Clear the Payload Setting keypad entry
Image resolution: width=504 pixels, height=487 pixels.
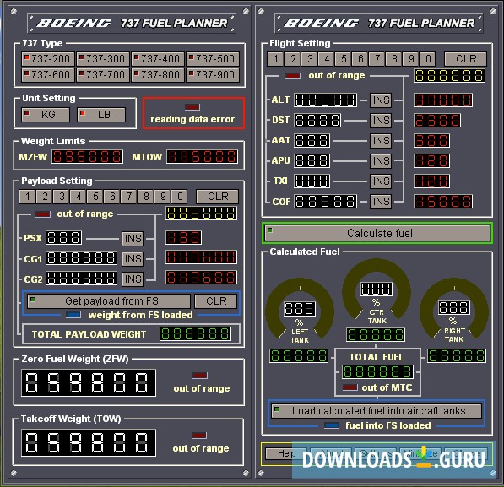pyautogui.click(x=218, y=197)
